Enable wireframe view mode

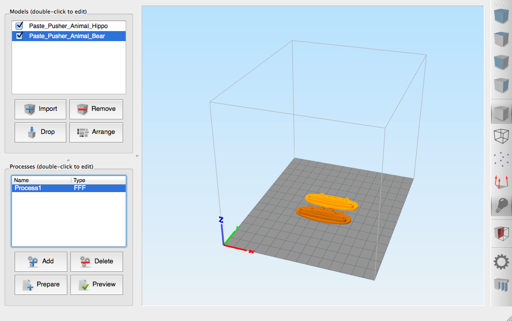click(x=501, y=135)
